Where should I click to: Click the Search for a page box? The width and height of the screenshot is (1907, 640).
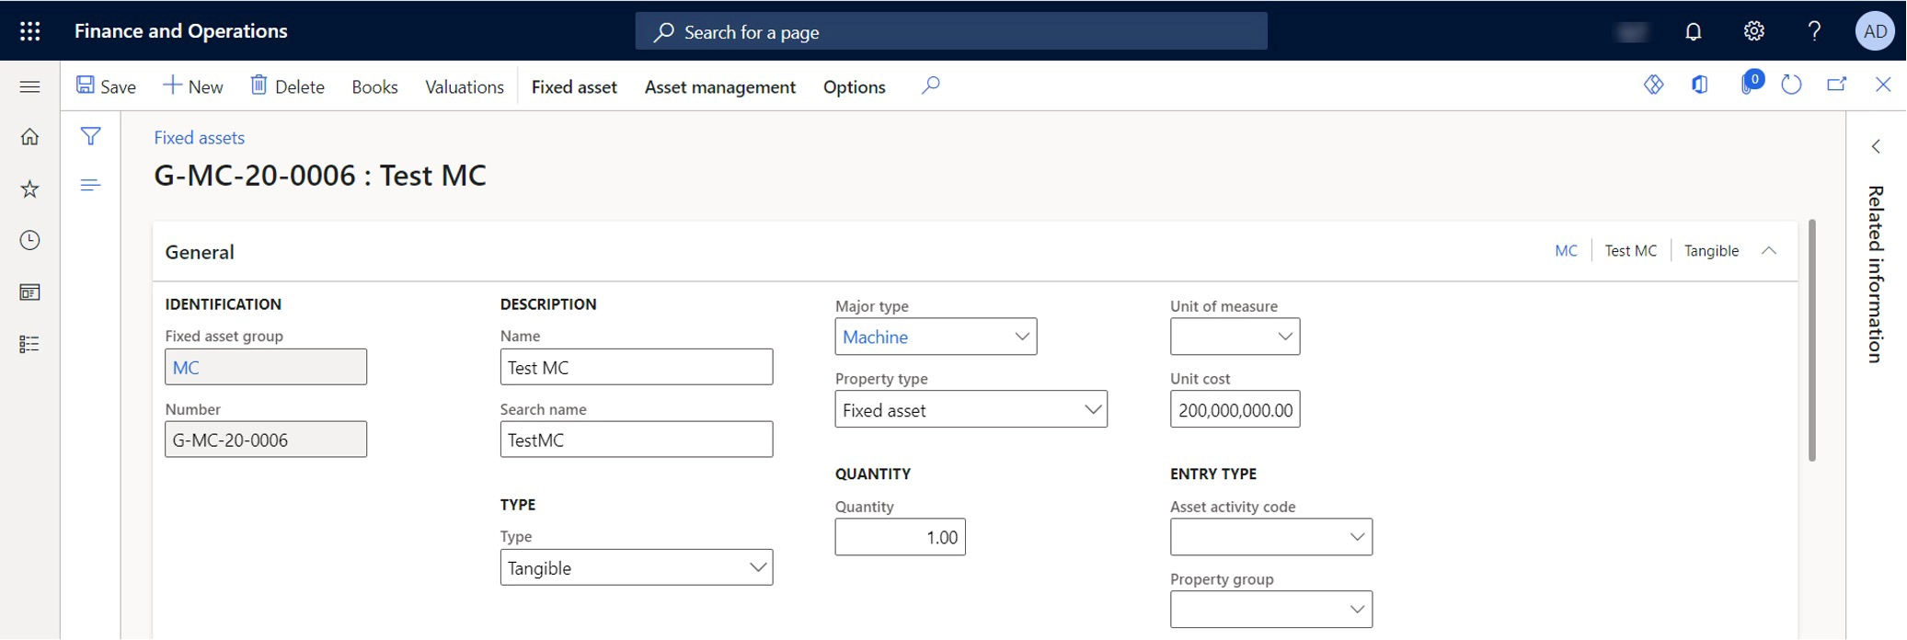click(951, 31)
